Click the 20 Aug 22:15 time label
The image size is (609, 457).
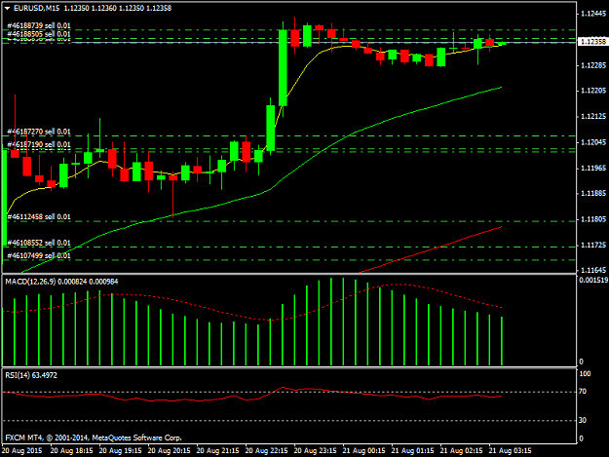[266, 451]
